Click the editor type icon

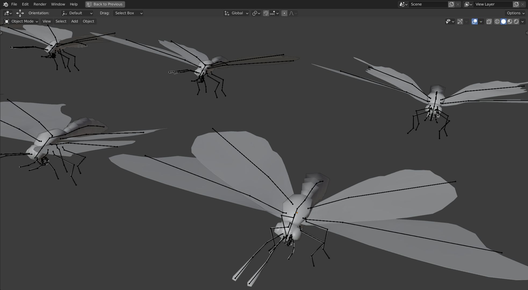tap(7, 13)
